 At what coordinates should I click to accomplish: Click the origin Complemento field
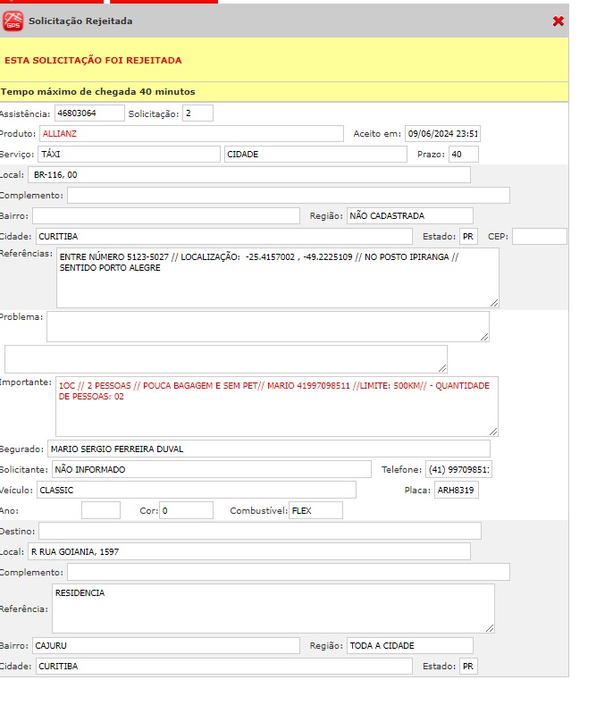click(289, 196)
